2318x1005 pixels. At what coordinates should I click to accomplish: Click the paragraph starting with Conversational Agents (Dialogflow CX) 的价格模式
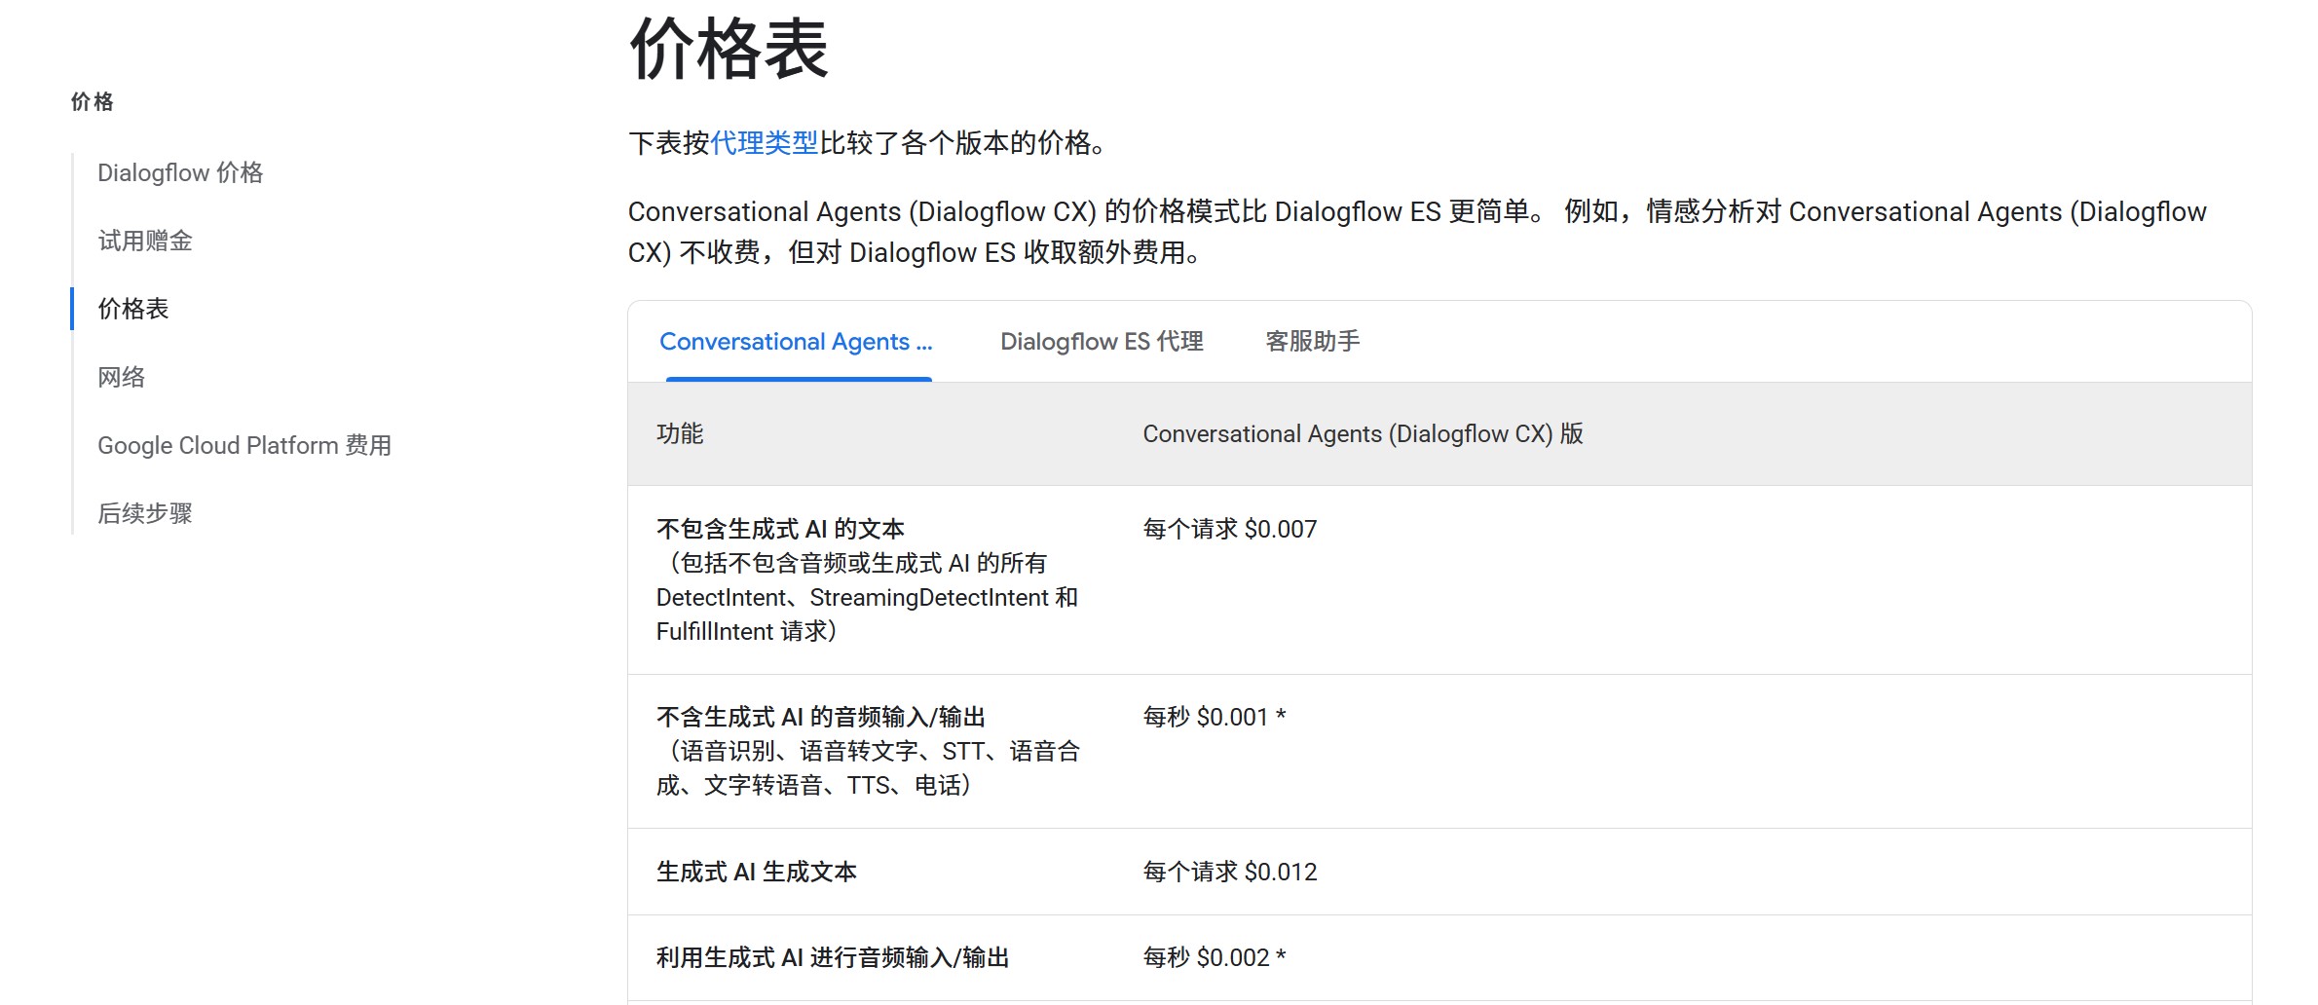click(x=1417, y=232)
